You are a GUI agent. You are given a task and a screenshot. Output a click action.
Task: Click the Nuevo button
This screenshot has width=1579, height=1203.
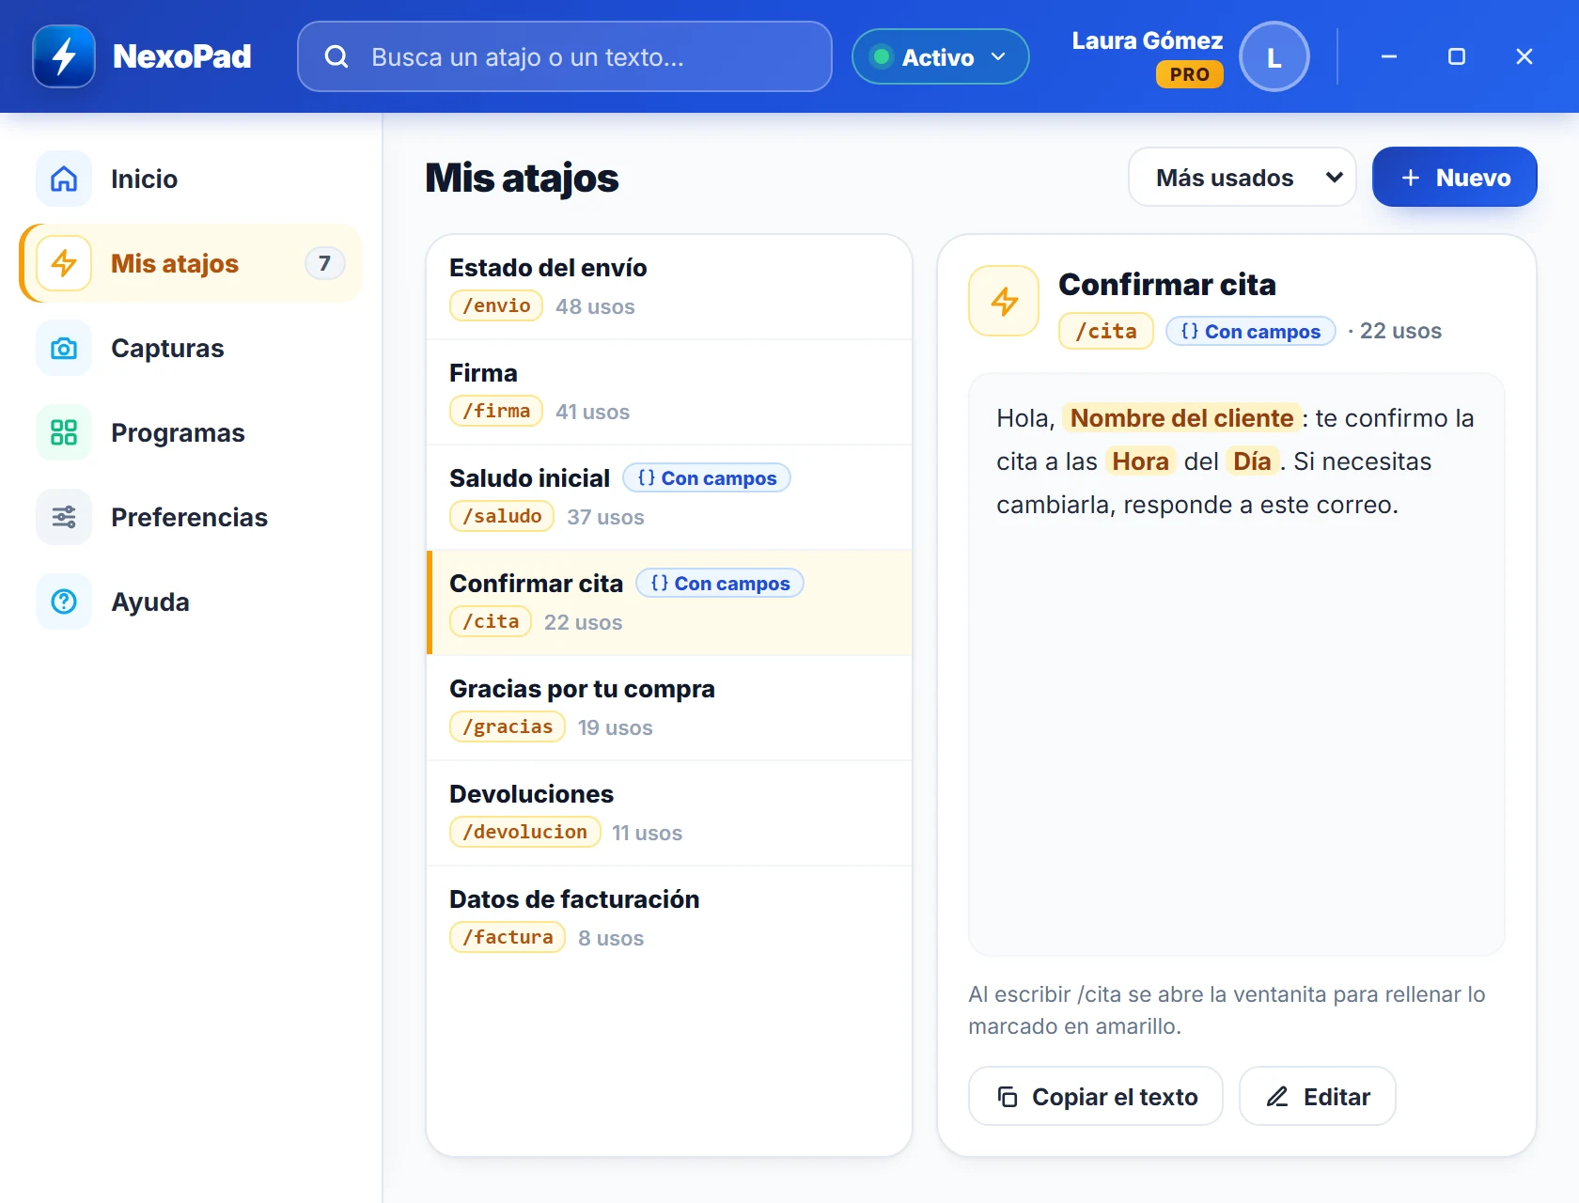[1455, 177]
